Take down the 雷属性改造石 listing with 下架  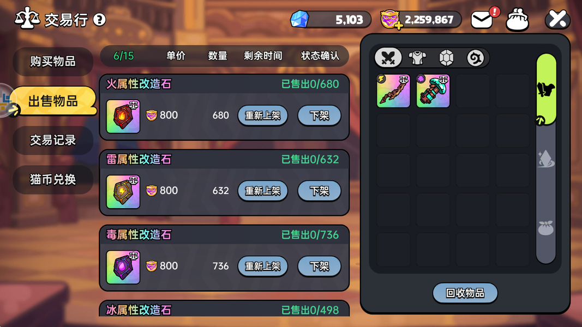pyautogui.click(x=319, y=191)
